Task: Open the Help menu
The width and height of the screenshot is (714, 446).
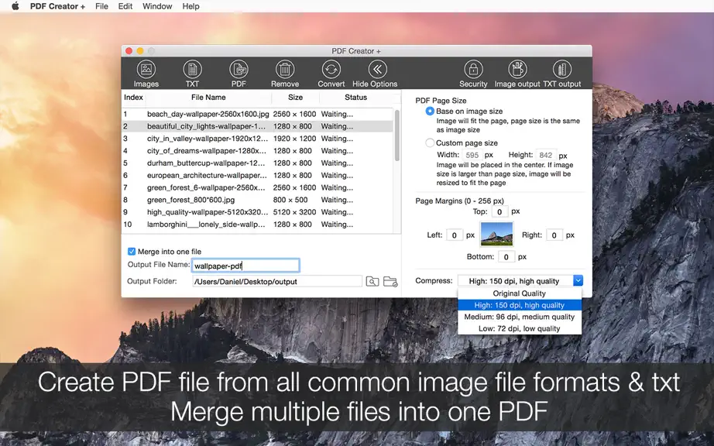Action: [191, 6]
